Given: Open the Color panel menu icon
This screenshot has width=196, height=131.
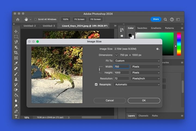Looking at the screenshot, I should pyautogui.click(x=182, y=28).
